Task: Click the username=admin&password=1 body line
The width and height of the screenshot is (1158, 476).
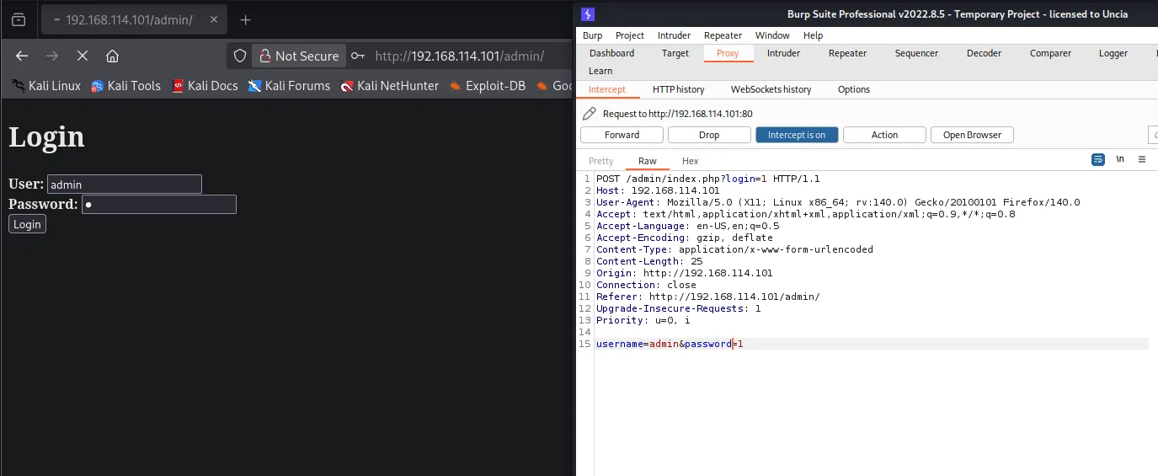Action: (670, 344)
